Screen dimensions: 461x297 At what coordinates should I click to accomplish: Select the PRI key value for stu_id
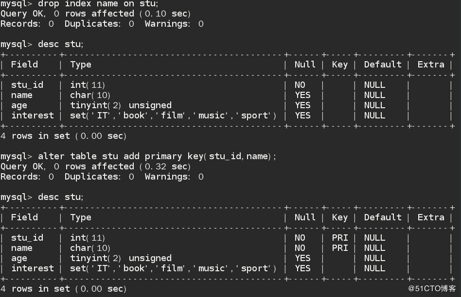pos(340,238)
